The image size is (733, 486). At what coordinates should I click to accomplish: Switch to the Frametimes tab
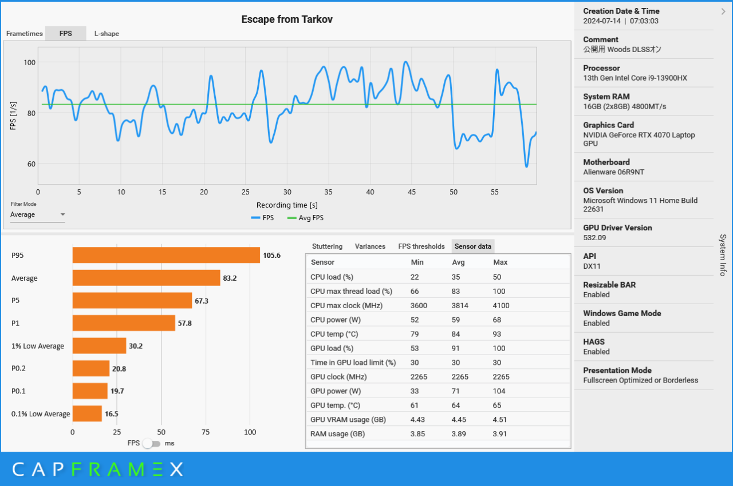pyautogui.click(x=25, y=34)
